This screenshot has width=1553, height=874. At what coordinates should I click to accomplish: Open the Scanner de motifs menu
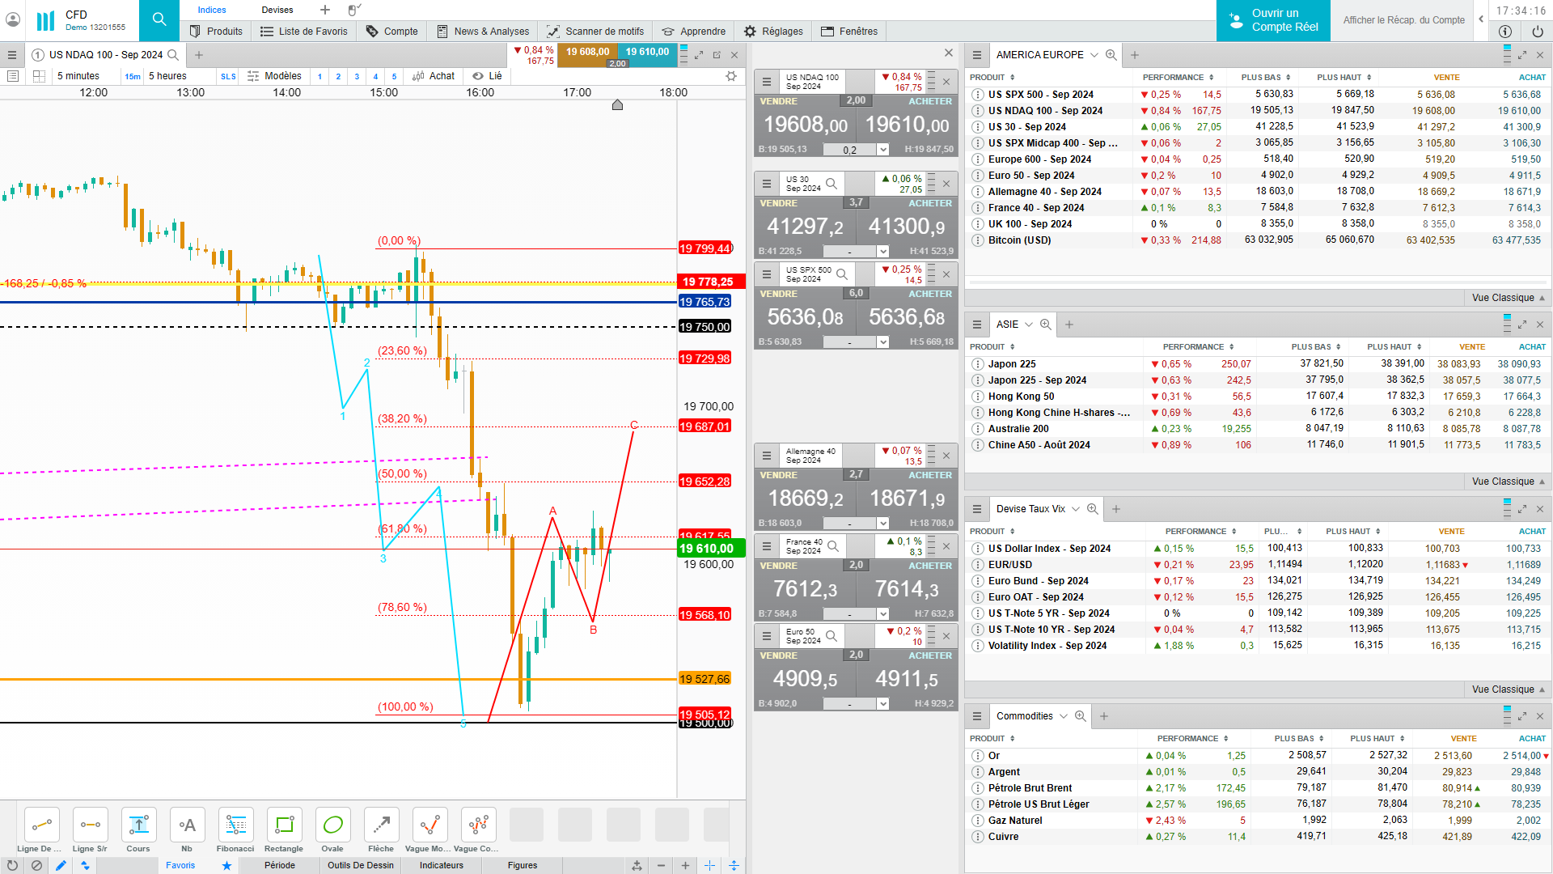(x=596, y=32)
